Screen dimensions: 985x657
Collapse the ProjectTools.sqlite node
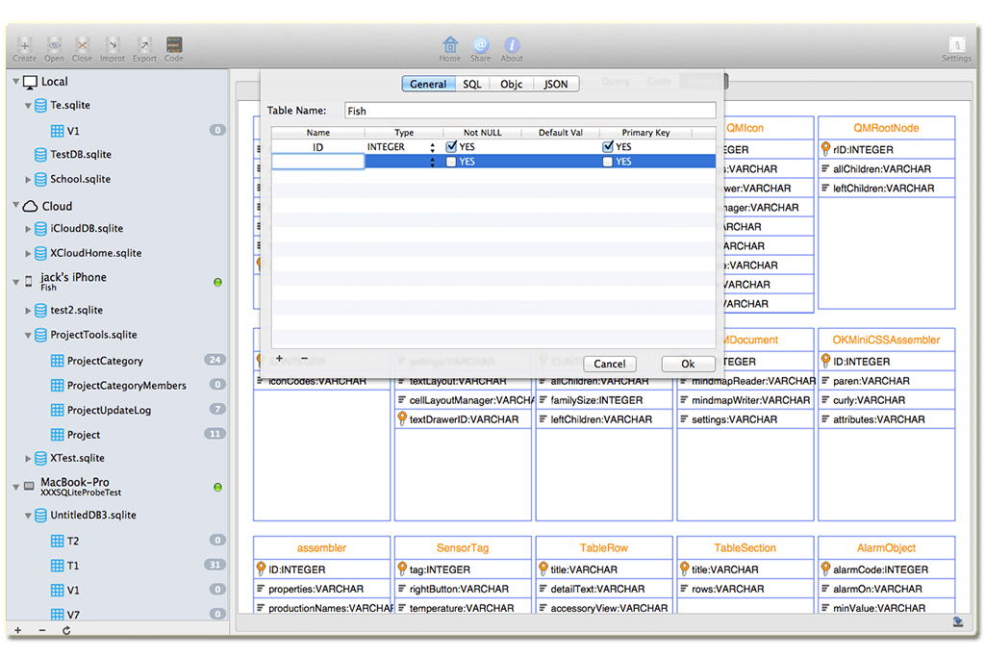(28, 336)
